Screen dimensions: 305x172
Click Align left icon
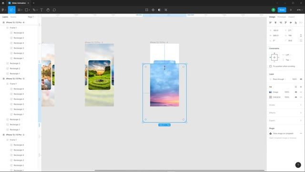click(270, 22)
